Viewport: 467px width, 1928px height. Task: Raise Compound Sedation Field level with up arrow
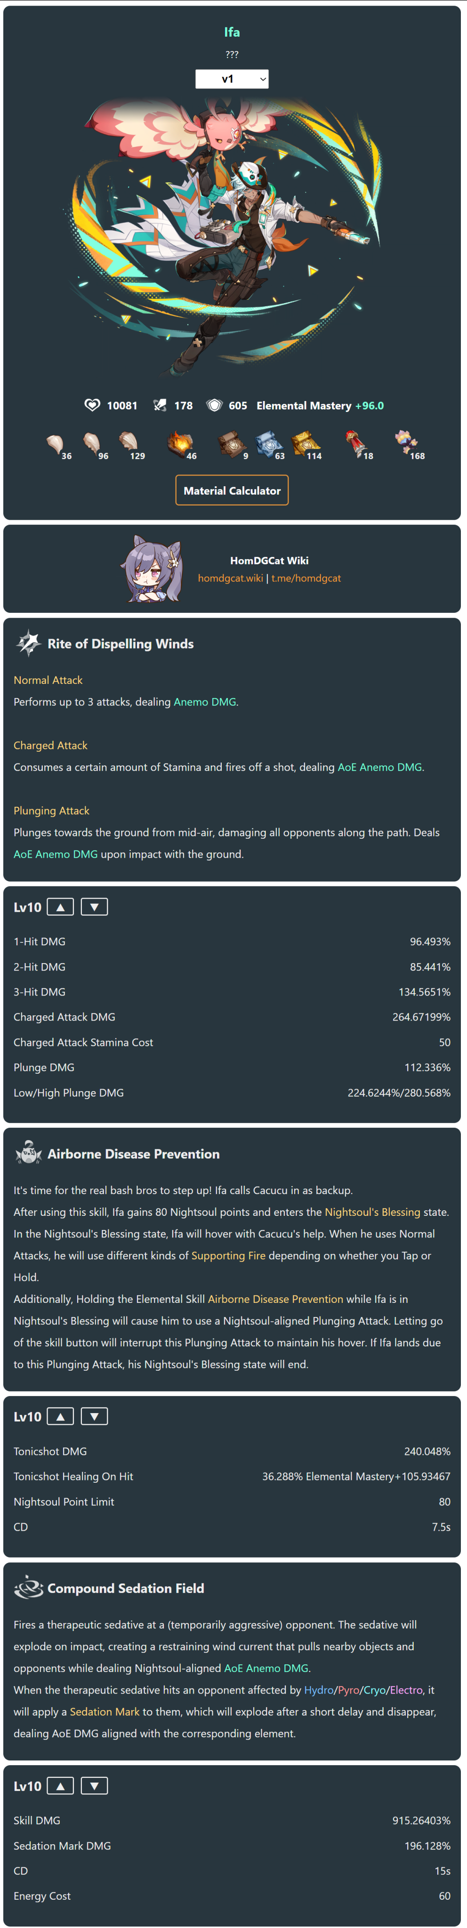coord(61,1786)
